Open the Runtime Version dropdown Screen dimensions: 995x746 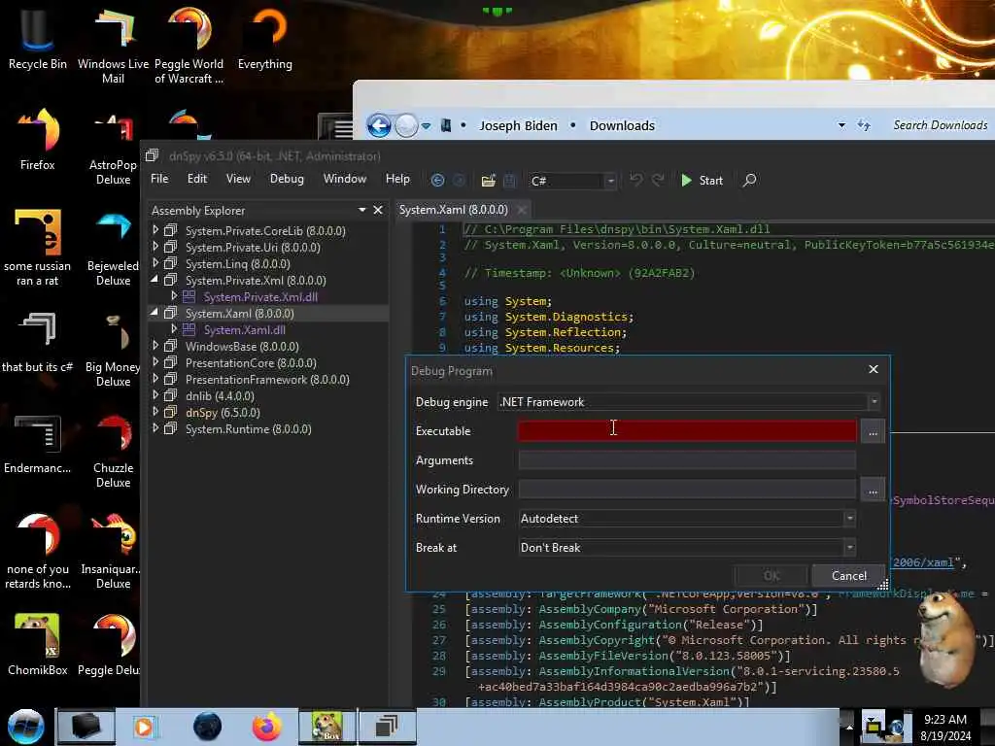687,519
